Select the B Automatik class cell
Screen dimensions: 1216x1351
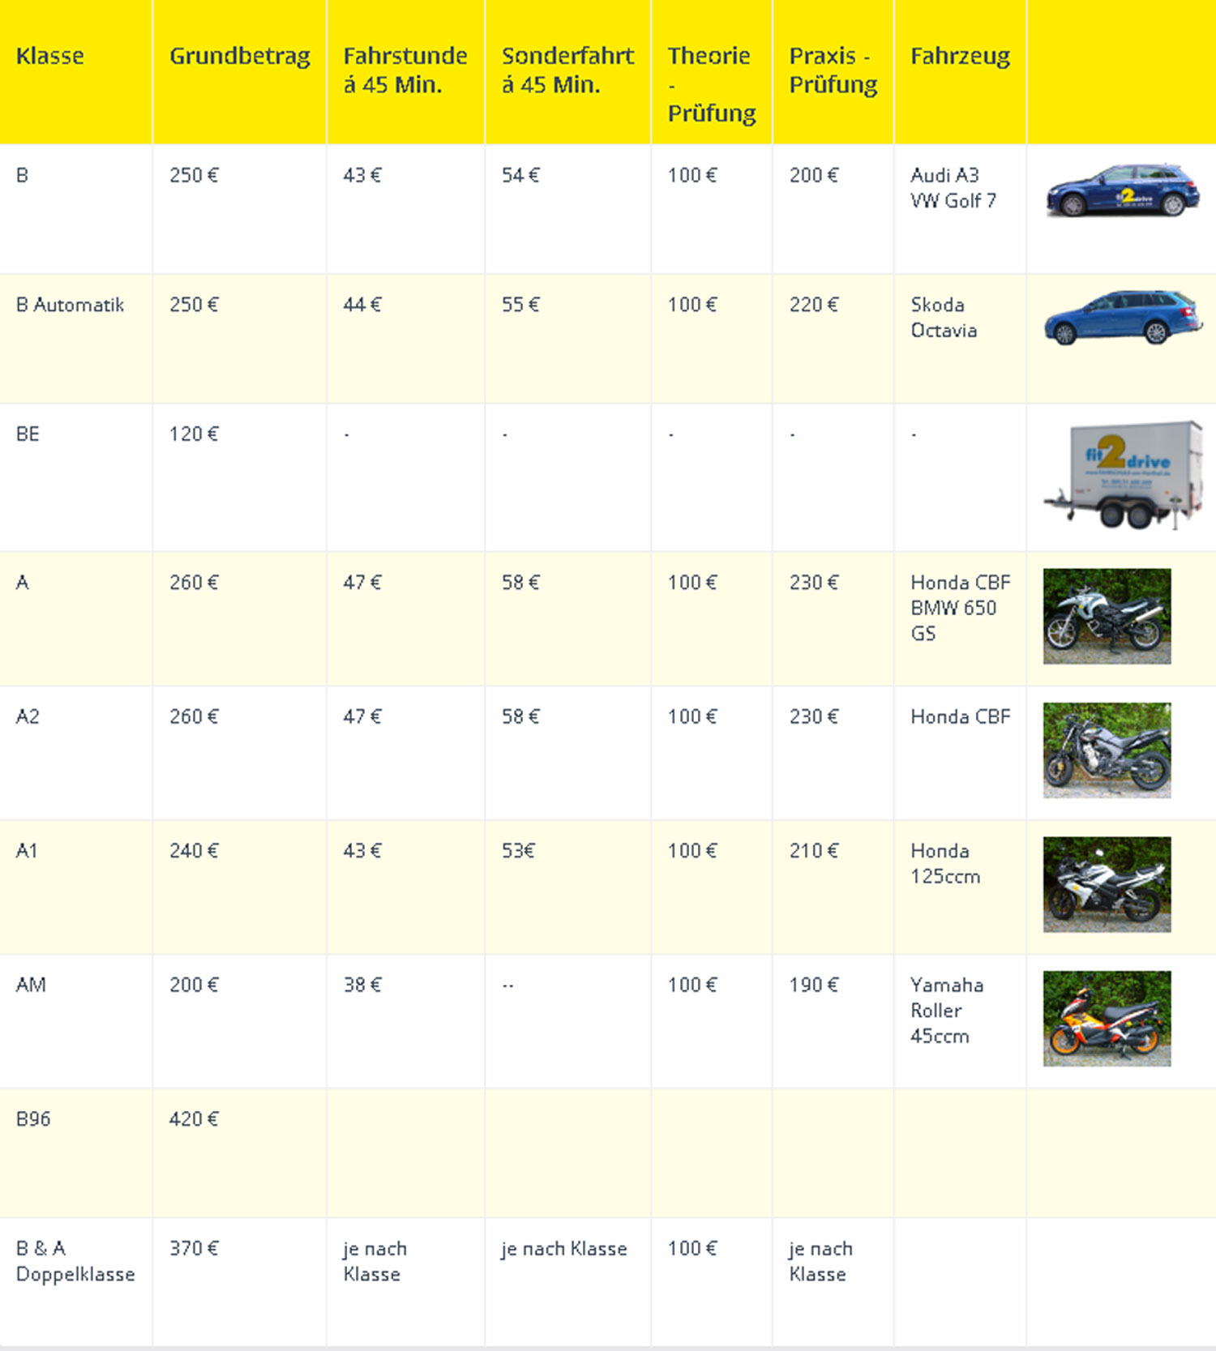tap(71, 305)
